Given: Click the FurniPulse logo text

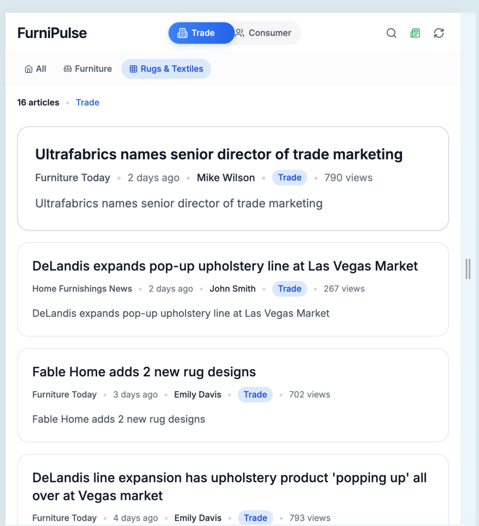Looking at the screenshot, I should click(52, 33).
